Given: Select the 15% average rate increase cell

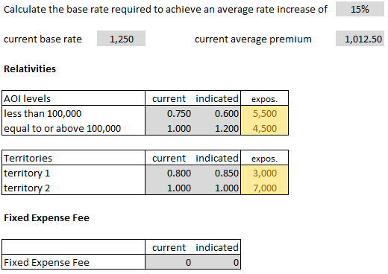Looking at the screenshot, I should (360, 9).
